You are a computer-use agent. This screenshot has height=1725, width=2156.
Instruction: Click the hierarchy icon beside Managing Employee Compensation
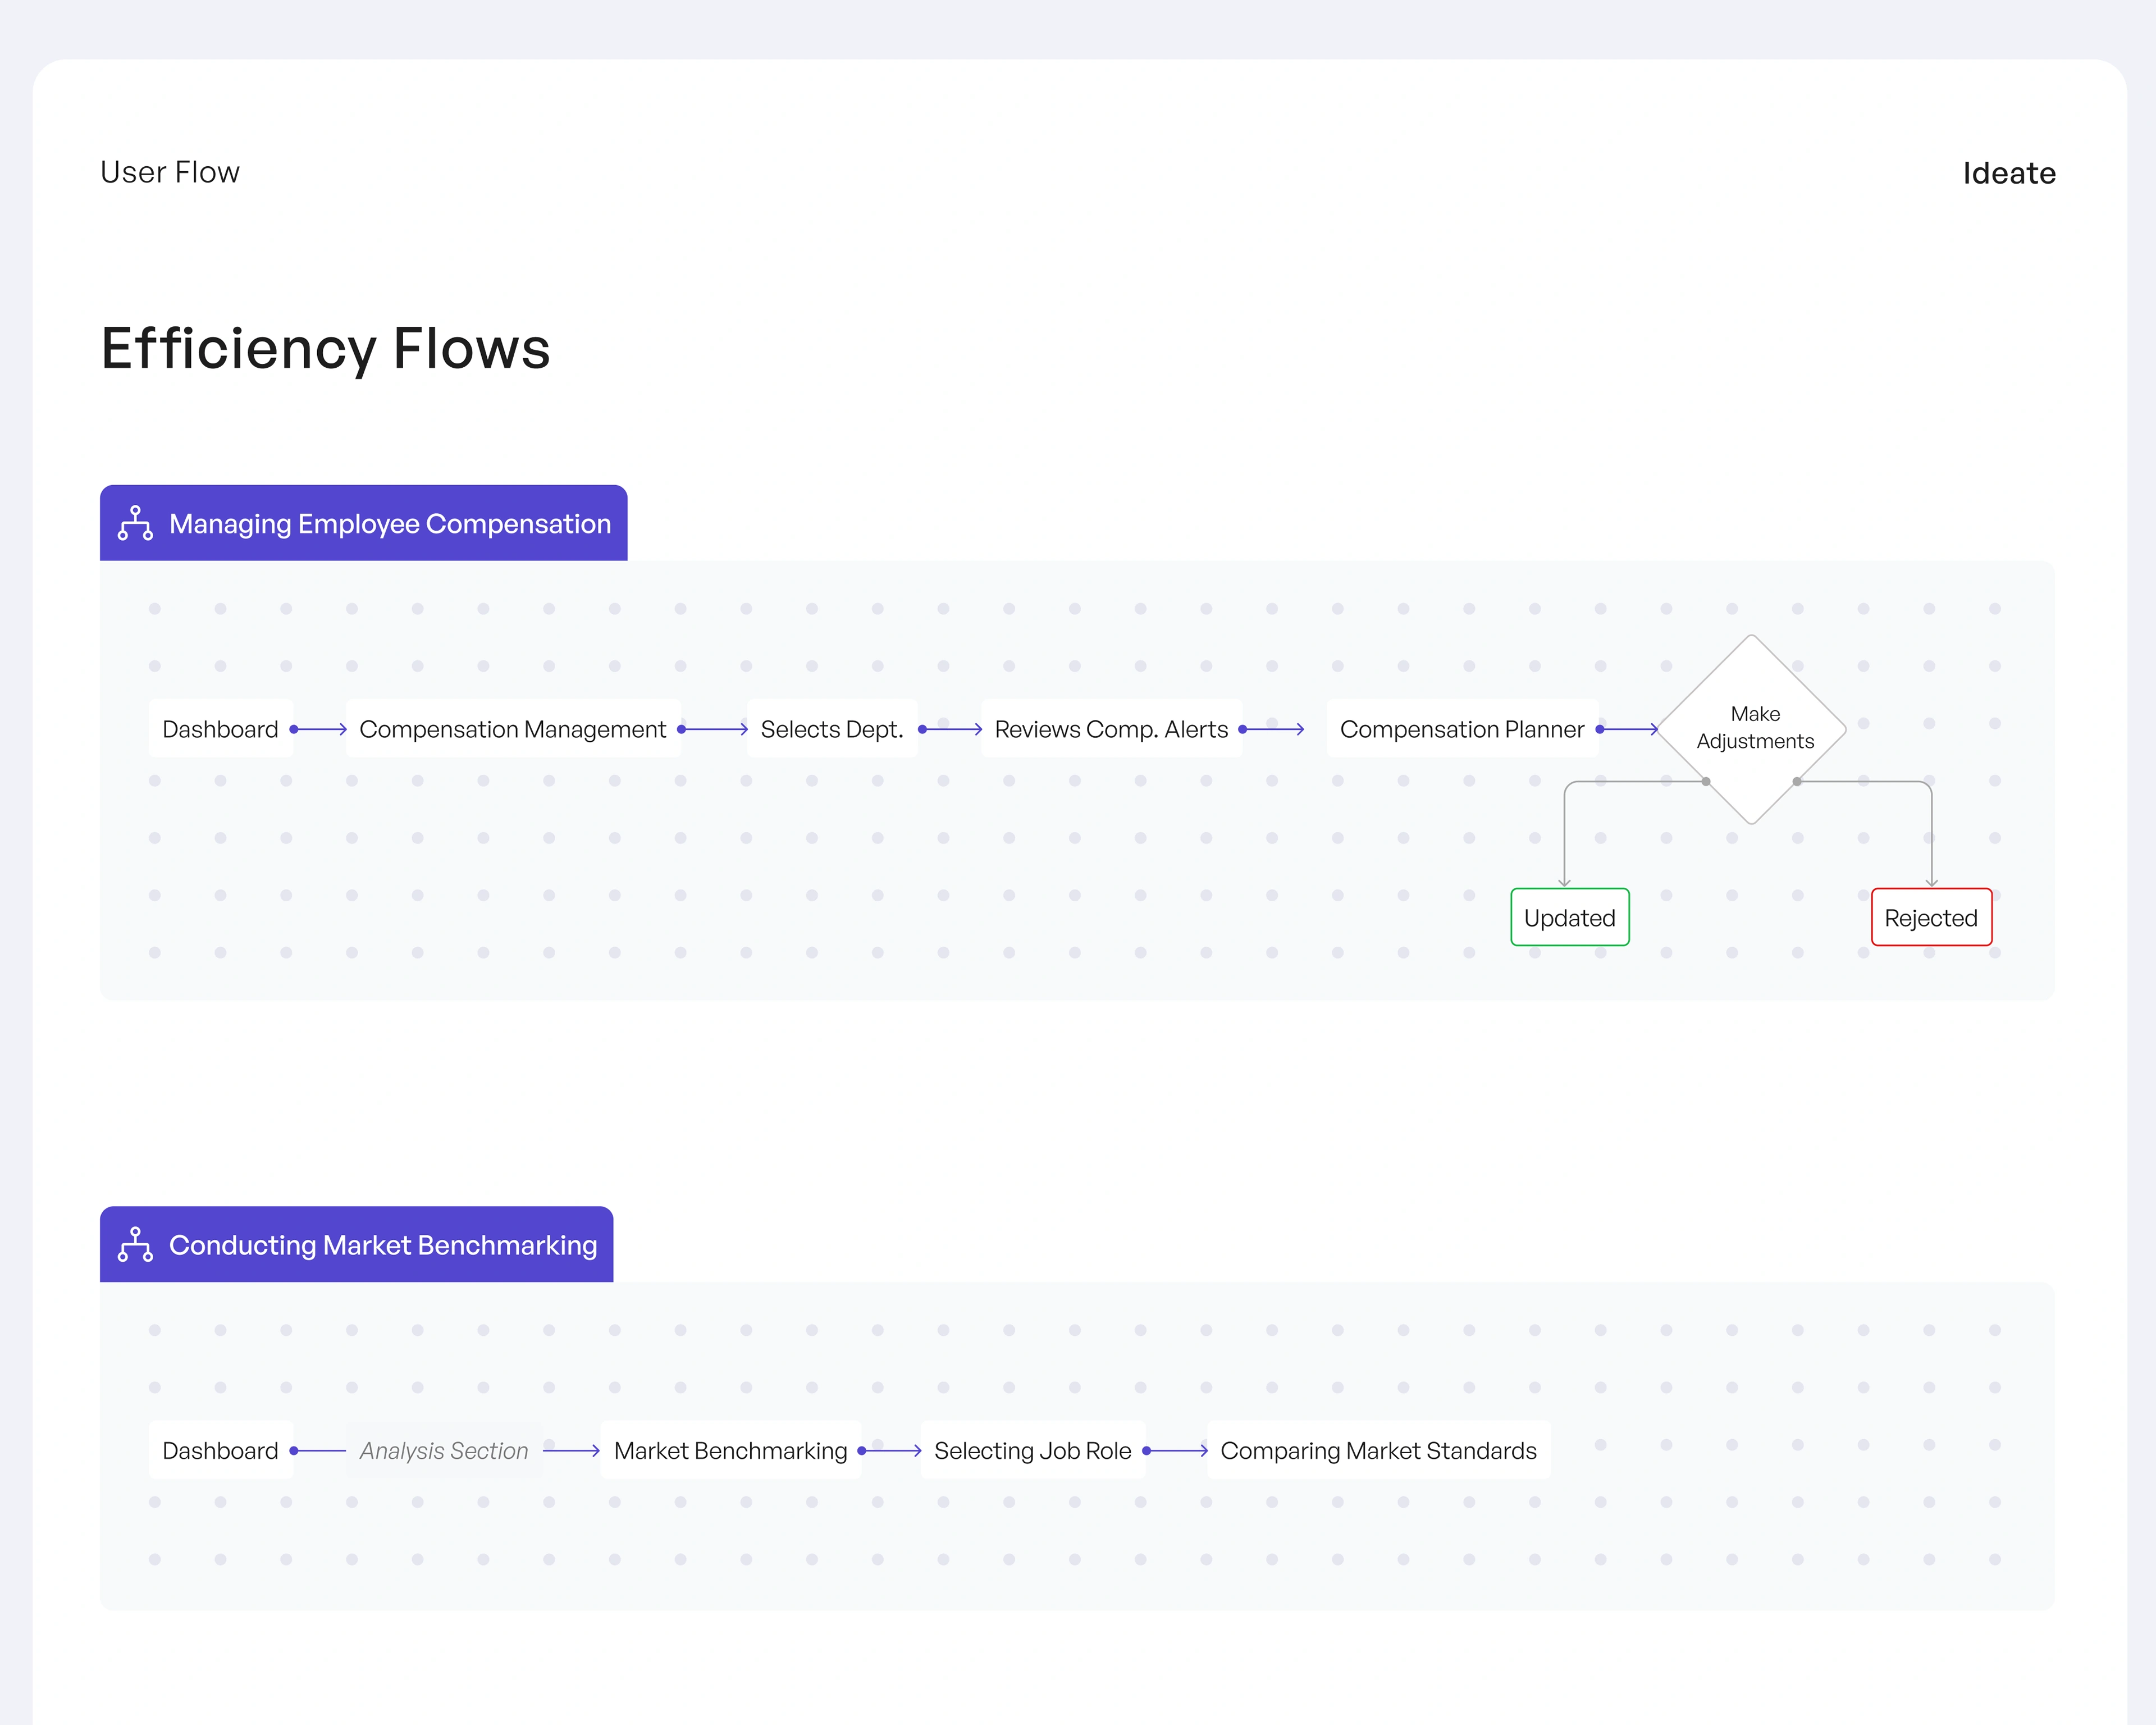pos(135,523)
